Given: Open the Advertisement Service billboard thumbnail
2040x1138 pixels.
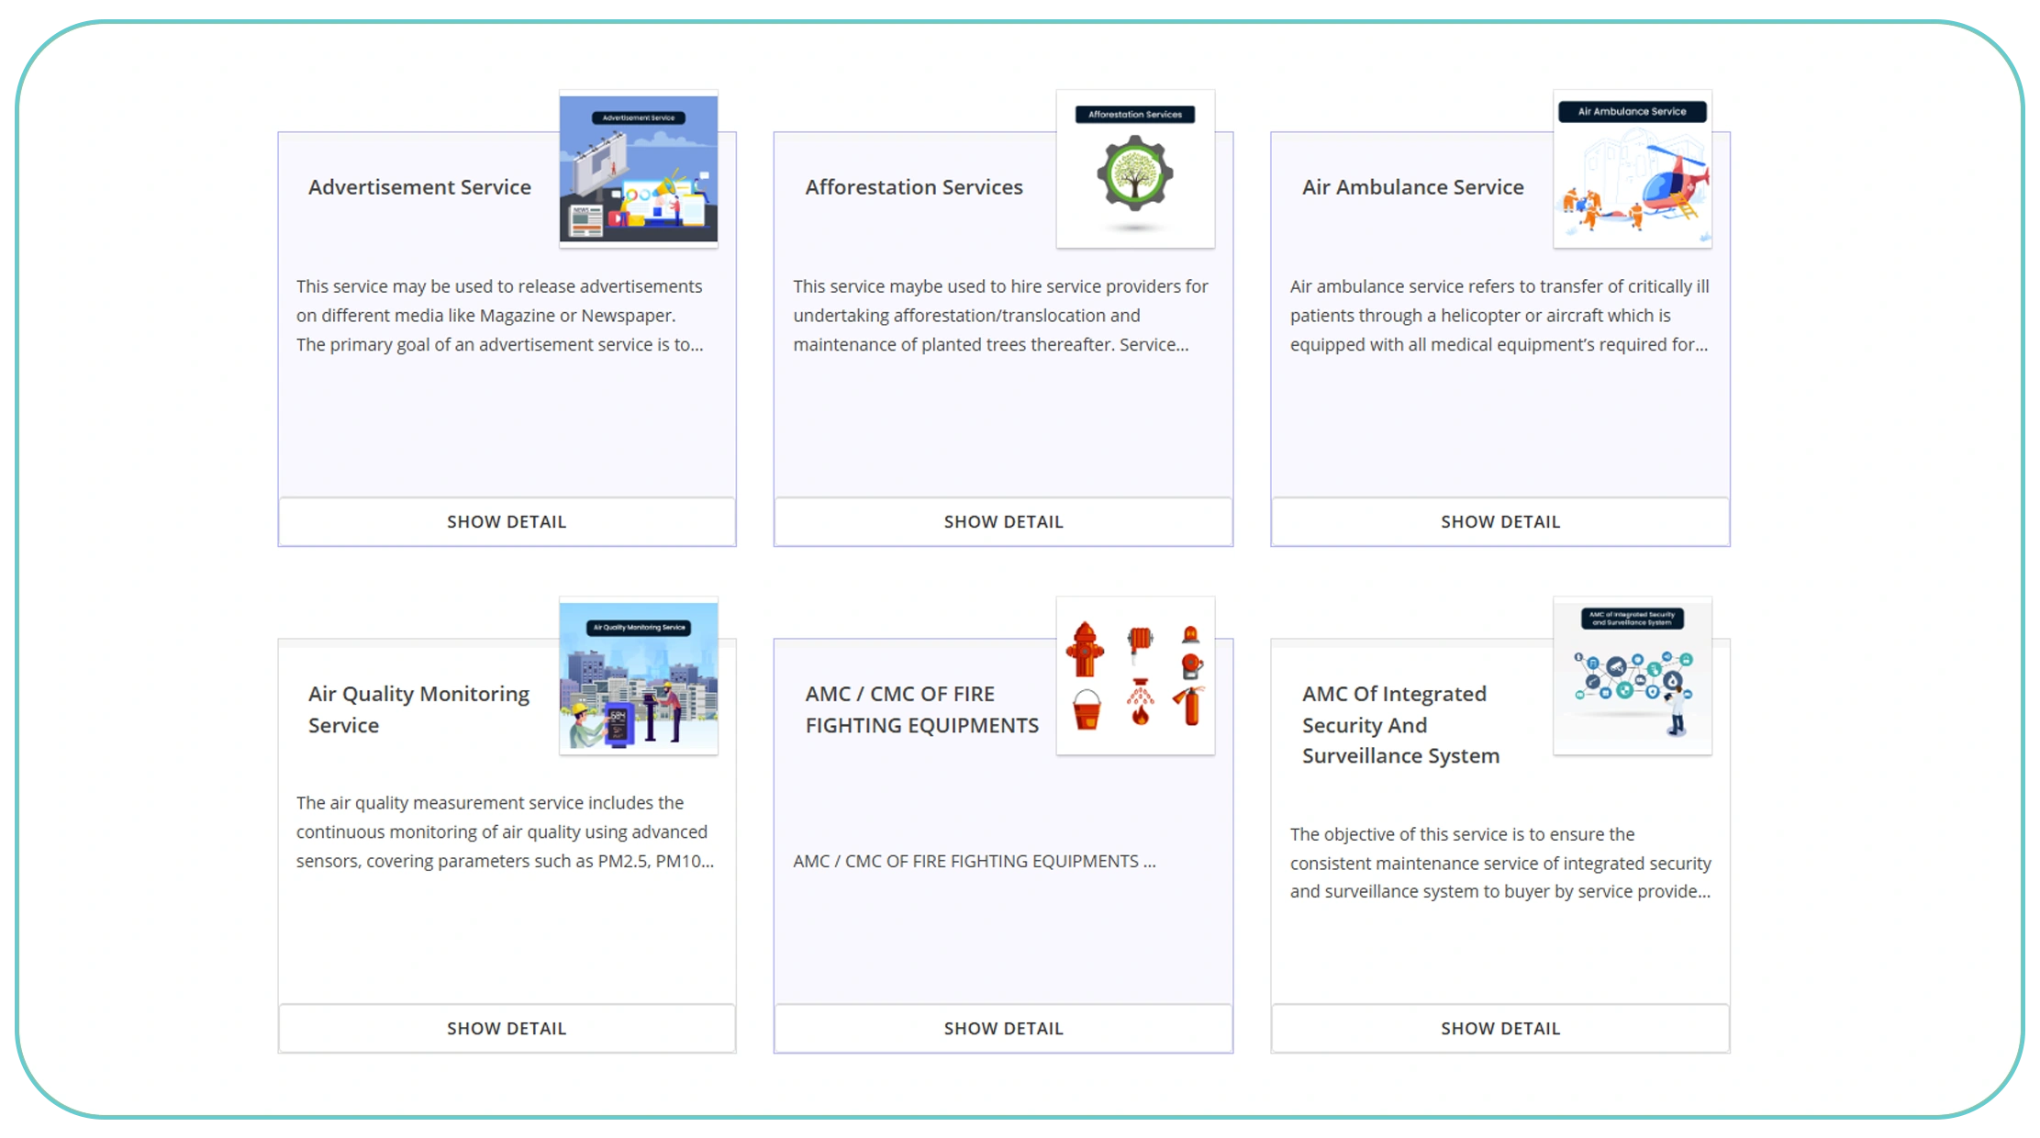Looking at the screenshot, I should coord(639,169).
